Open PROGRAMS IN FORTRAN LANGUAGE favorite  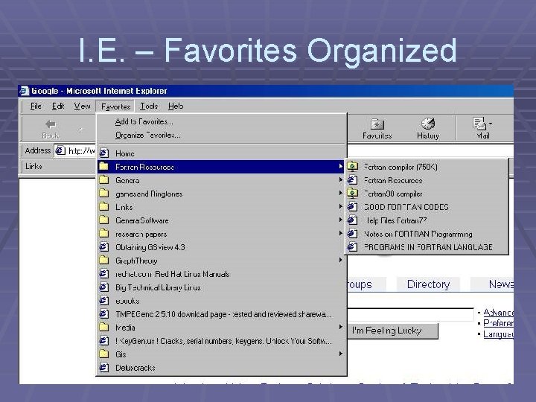pos(428,247)
